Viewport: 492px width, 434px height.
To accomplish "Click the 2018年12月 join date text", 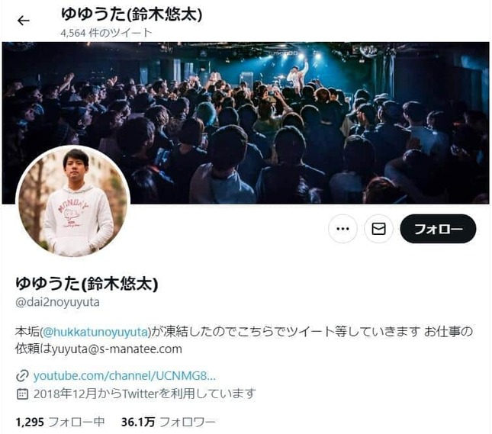I will click(x=144, y=394).
